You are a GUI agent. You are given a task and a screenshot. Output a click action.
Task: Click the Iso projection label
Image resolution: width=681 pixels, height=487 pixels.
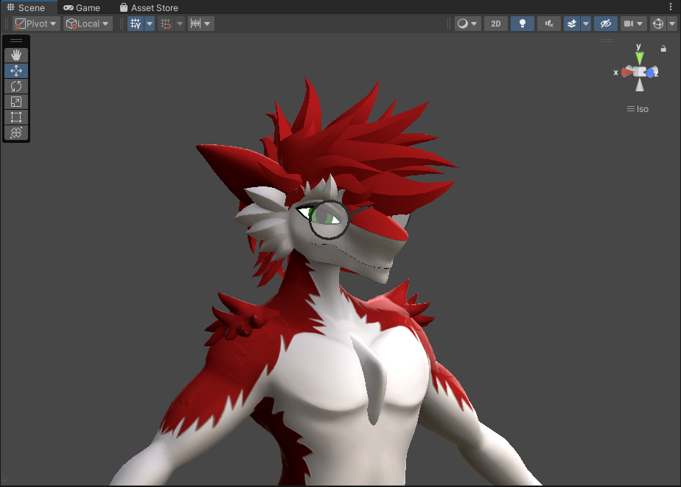point(638,109)
